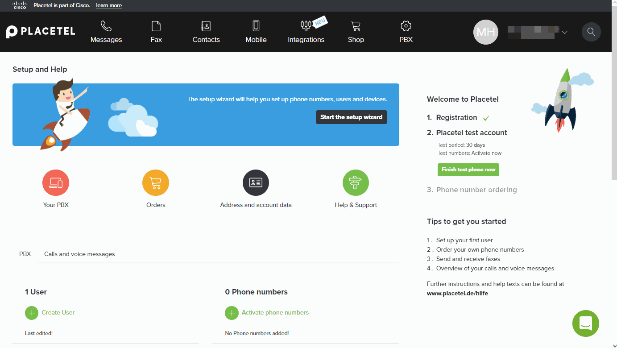
Task: Open the red Your PBX circle icon
Action: [56, 183]
